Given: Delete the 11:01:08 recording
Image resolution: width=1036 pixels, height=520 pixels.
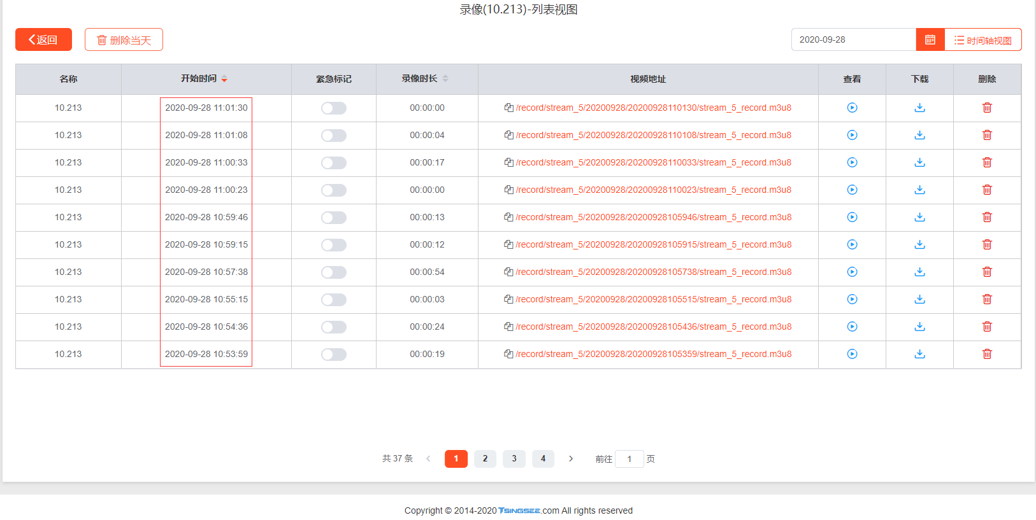Looking at the screenshot, I should (x=987, y=135).
